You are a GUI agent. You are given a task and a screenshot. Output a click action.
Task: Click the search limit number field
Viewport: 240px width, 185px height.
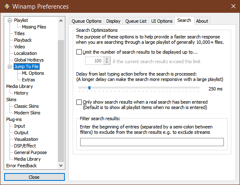coord(95,61)
